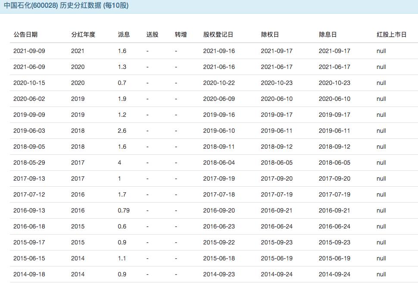Select announcement date 2020-10-15
Image resolution: width=418 pixels, height=285 pixels.
tap(29, 83)
